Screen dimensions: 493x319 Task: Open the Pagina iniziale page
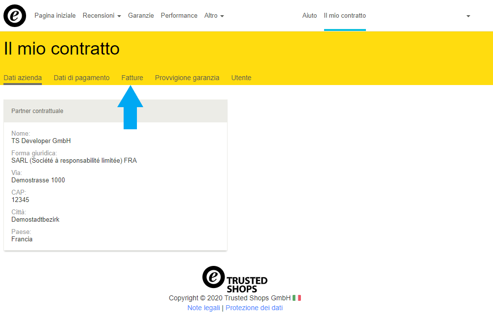click(x=55, y=15)
